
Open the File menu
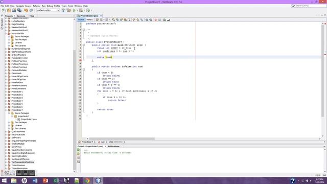pyautogui.click(x=2, y=6)
